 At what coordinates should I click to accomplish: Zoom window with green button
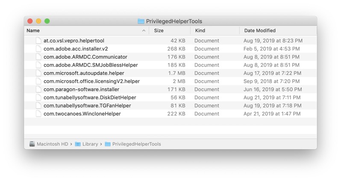pyautogui.click(x=47, y=21)
